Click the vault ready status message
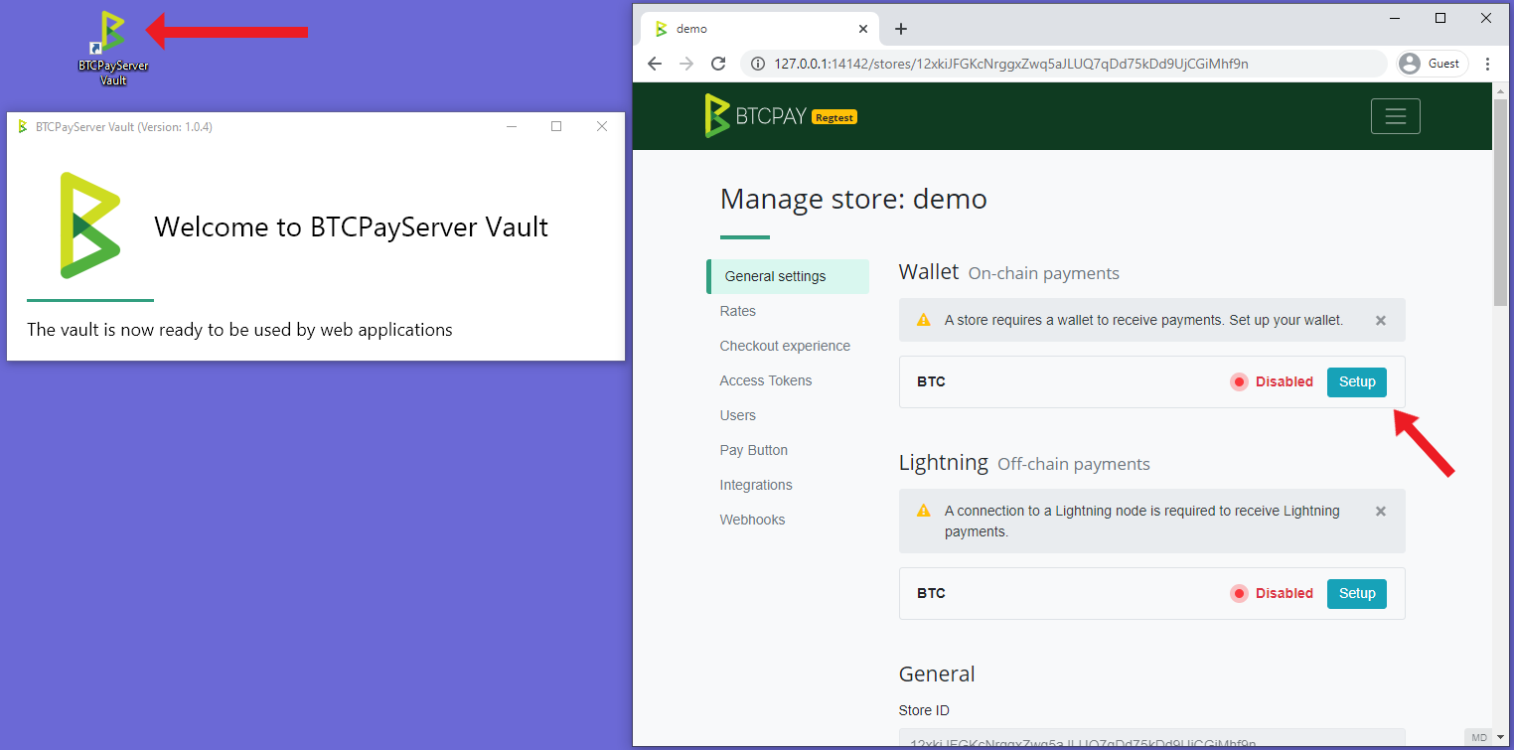This screenshot has height=750, width=1514. [239, 330]
